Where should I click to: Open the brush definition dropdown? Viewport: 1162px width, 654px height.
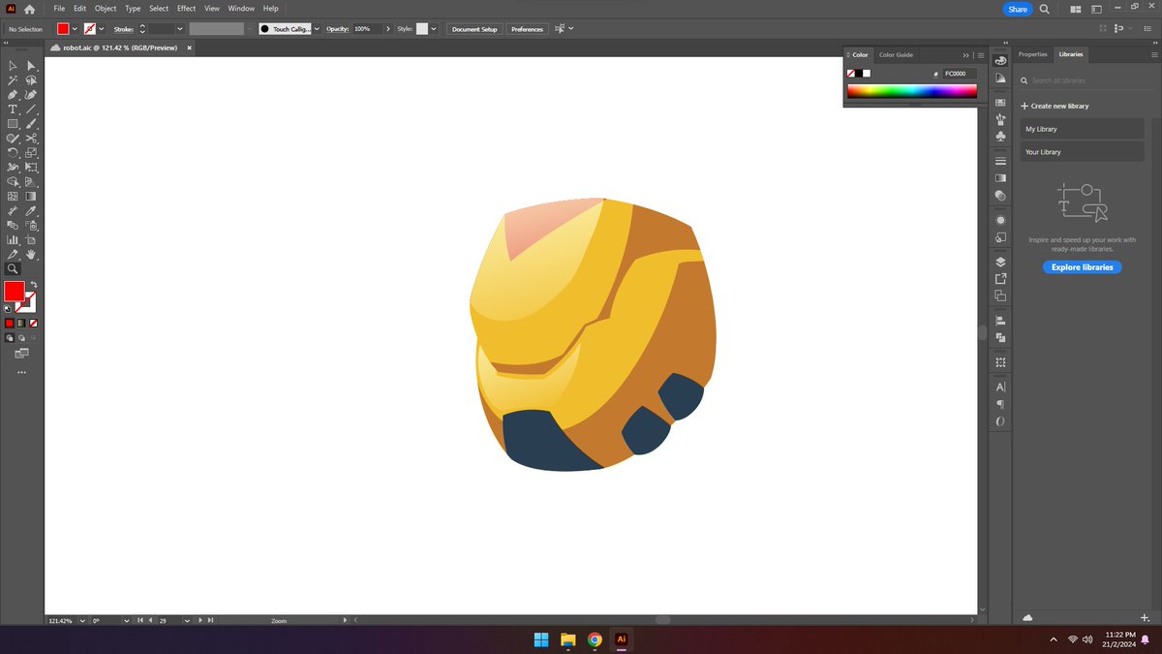[317, 29]
